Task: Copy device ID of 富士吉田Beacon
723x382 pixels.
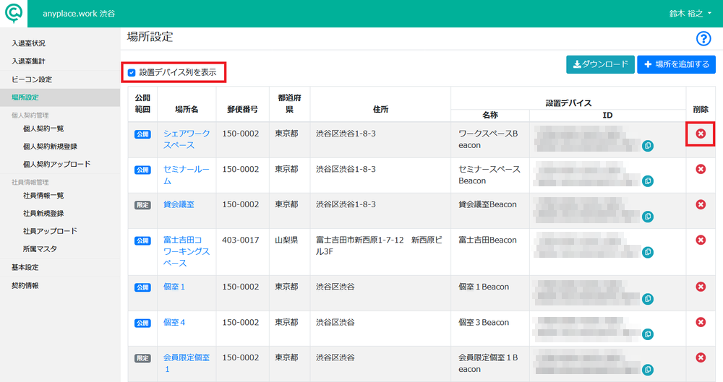Action: coord(647,252)
